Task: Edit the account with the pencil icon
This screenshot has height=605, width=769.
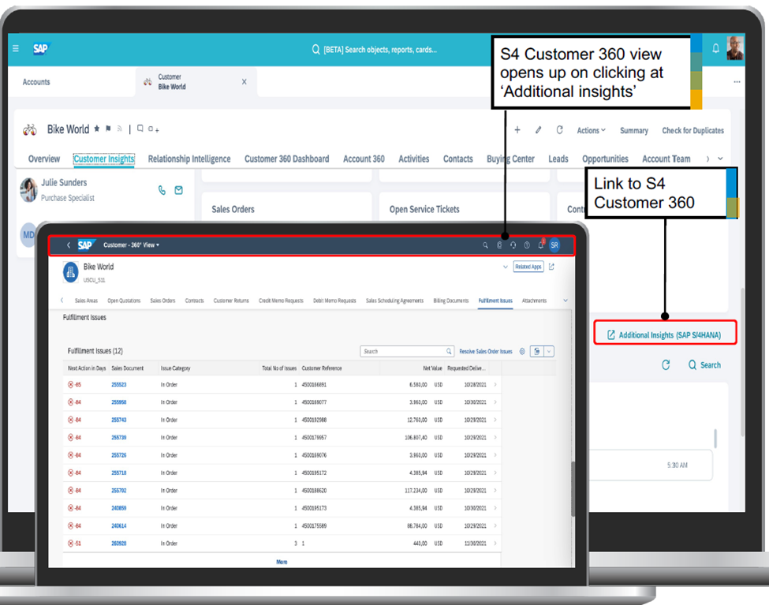Action: coord(538,130)
